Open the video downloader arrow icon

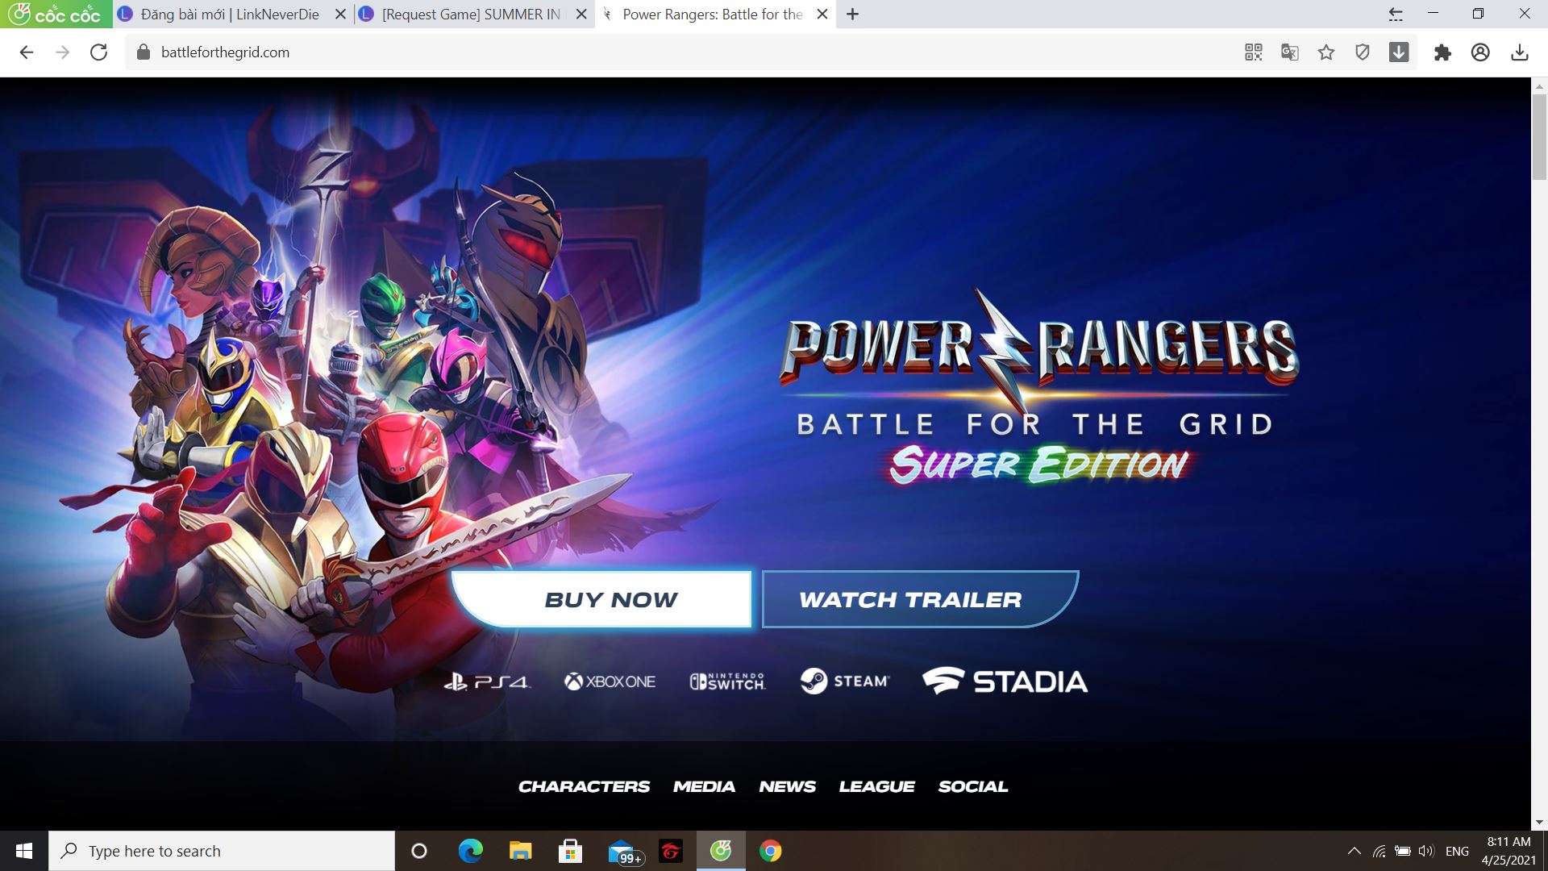pyautogui.click(x=1399, y=52)
